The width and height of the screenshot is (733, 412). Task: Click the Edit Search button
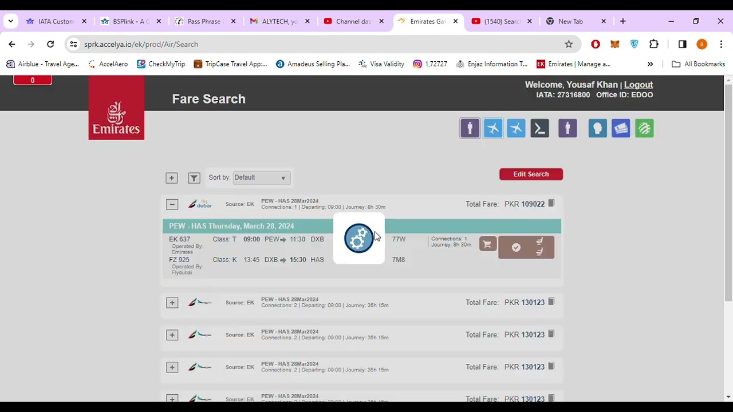(x=531, y=174)
